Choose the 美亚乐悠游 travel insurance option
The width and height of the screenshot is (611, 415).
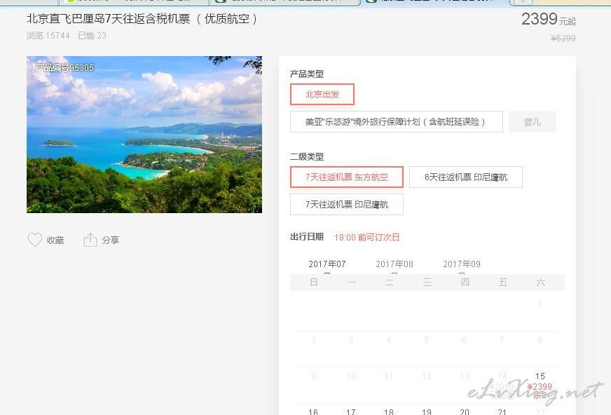[x=397, y=121]
